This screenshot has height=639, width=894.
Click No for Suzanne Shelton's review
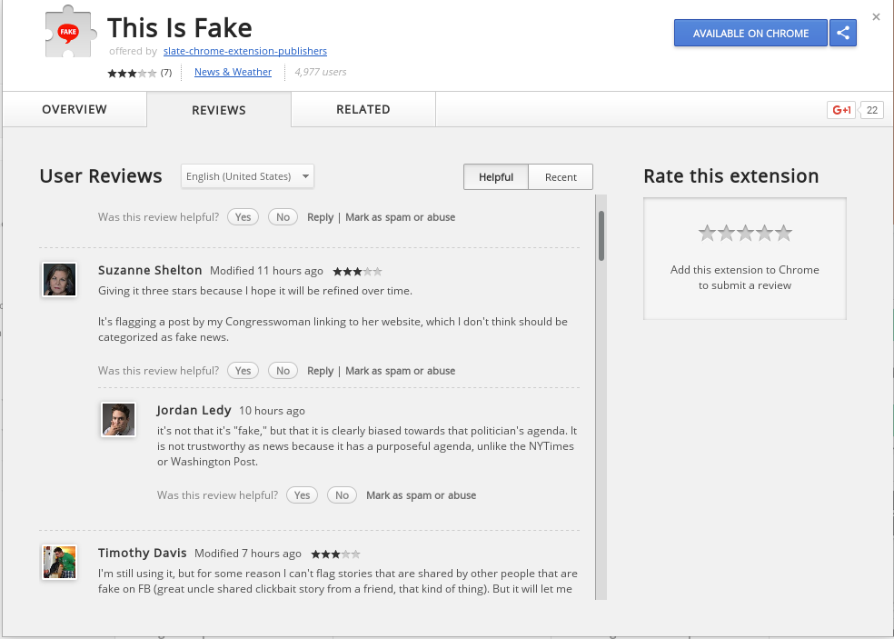coord(283,370)
